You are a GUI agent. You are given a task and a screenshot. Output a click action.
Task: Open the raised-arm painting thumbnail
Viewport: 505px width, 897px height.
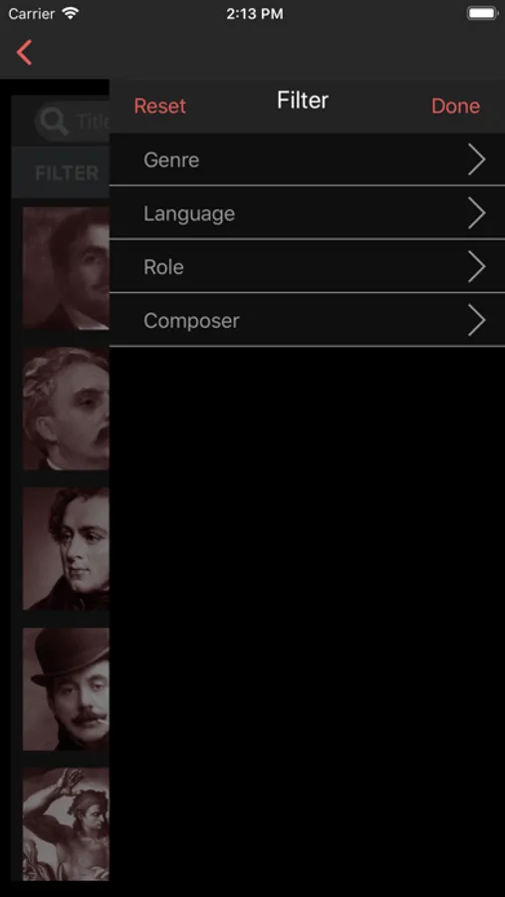pos(66,824)
